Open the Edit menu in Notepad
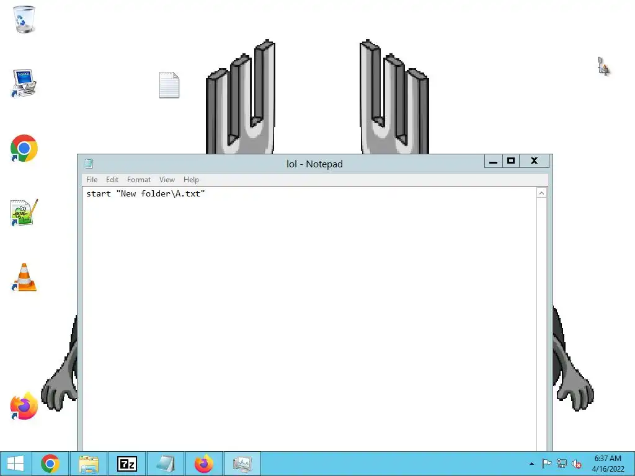The height and width of the screenshot is (476, 635). 112,180
